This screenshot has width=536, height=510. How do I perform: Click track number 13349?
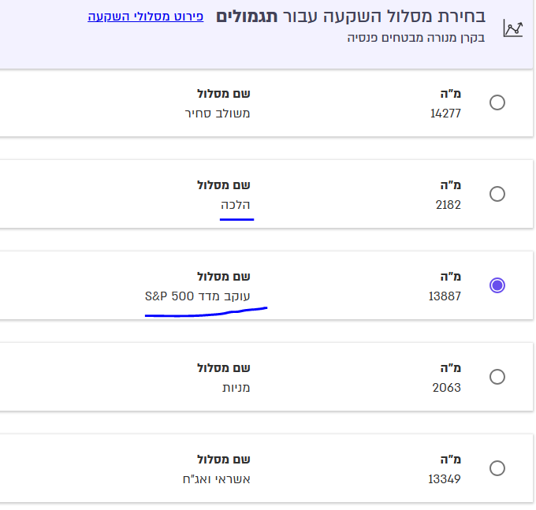(x=445, y=478)
